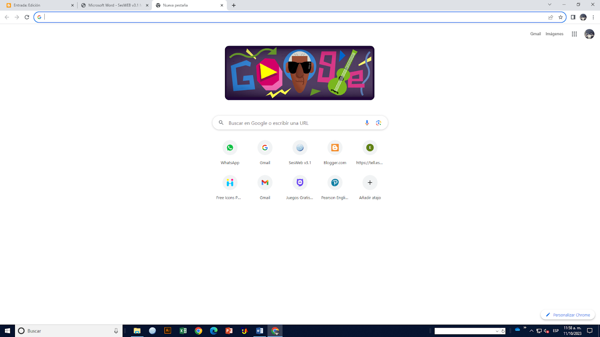Reload the current page
Image resolution: width=600 pixels, height=337 pixels.
click(x=27, y=17)
